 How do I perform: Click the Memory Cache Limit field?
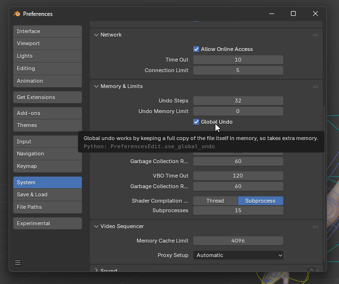(238, 241)
